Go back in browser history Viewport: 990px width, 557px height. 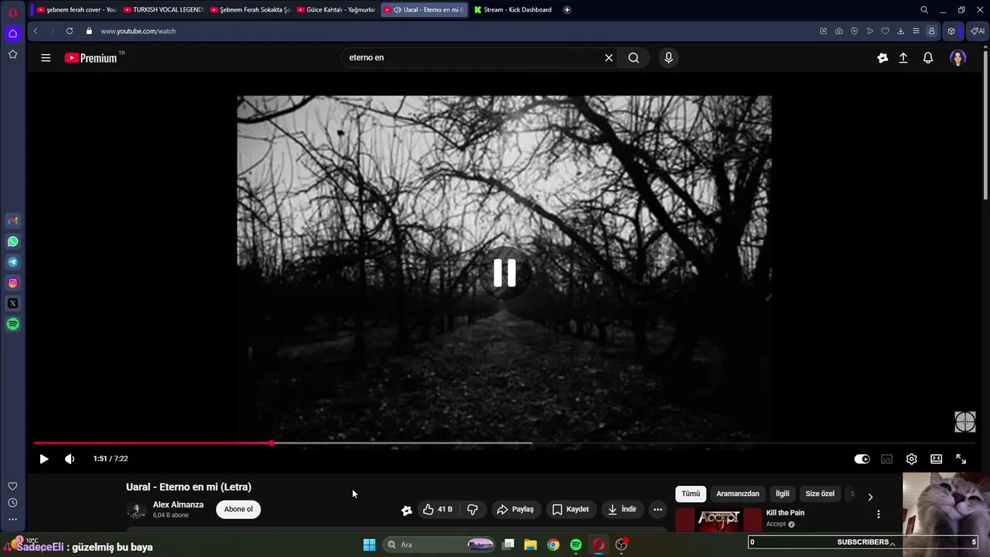tap(36, 31)
